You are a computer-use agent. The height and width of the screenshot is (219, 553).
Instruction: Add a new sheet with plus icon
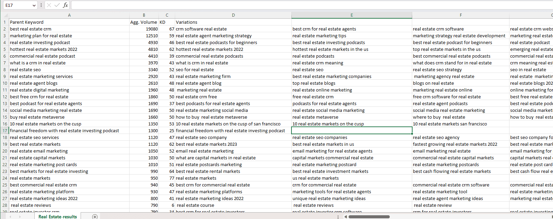pos(95,217)
